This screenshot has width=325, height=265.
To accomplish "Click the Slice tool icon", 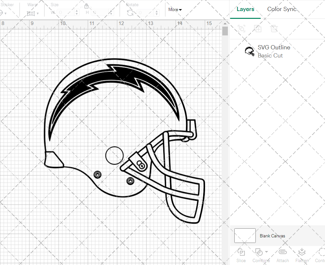I will tap(241, 252).
